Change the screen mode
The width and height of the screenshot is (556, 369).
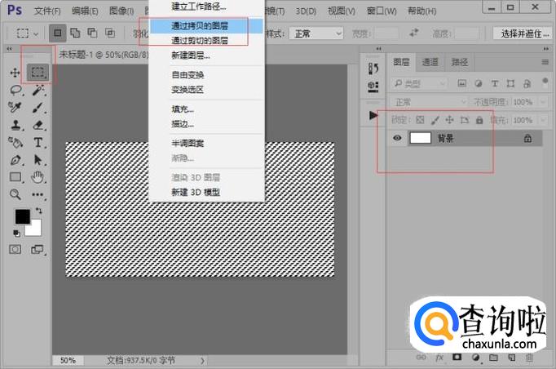click(x=37, y=250)
